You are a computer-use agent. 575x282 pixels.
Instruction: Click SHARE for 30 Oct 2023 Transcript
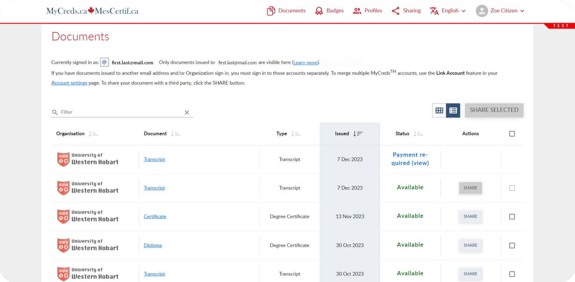tap(470, 273)
